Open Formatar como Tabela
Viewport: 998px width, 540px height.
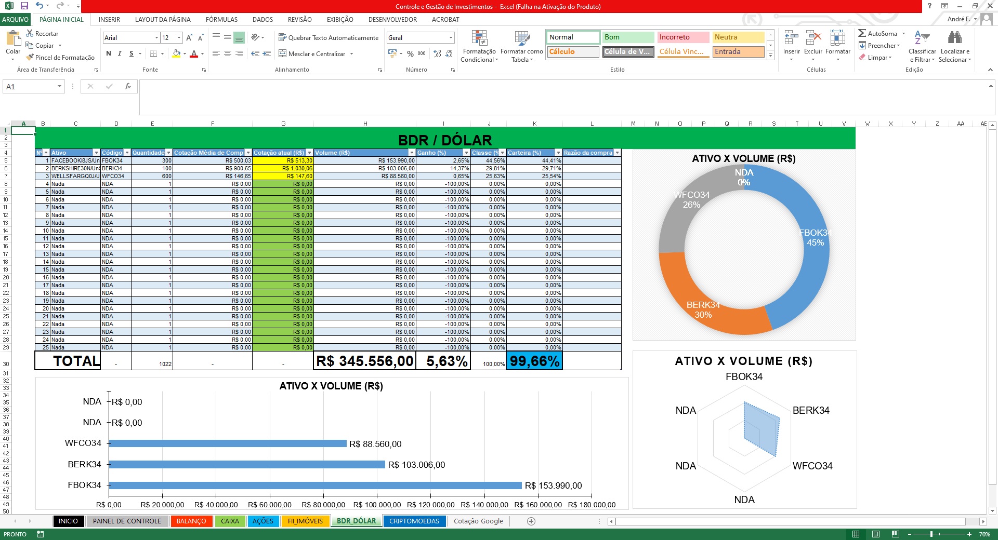522,46
